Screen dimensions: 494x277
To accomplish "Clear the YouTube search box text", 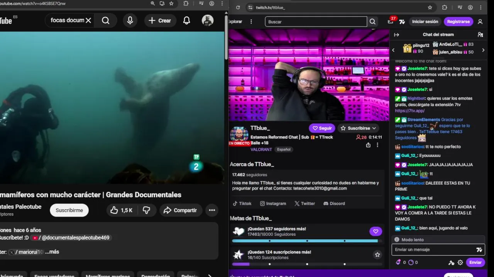I will (x=88, y=20).
